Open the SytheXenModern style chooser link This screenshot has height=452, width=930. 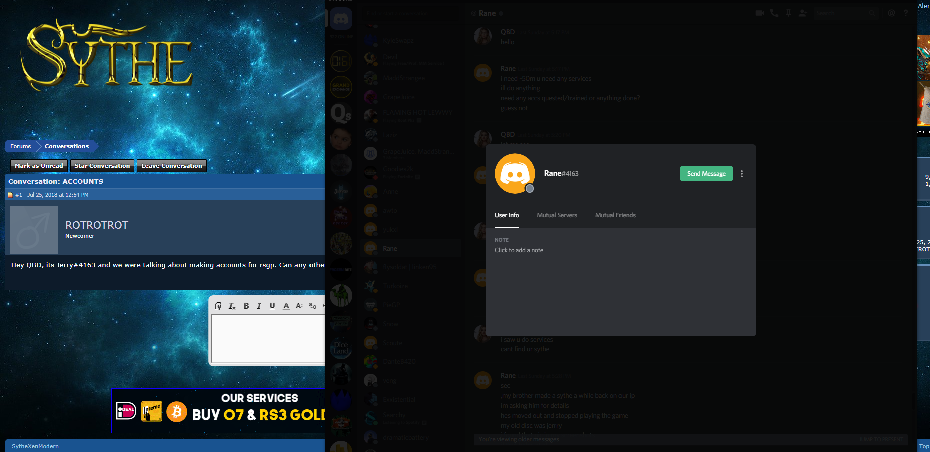pyautogui.click(x=35, y=446)
